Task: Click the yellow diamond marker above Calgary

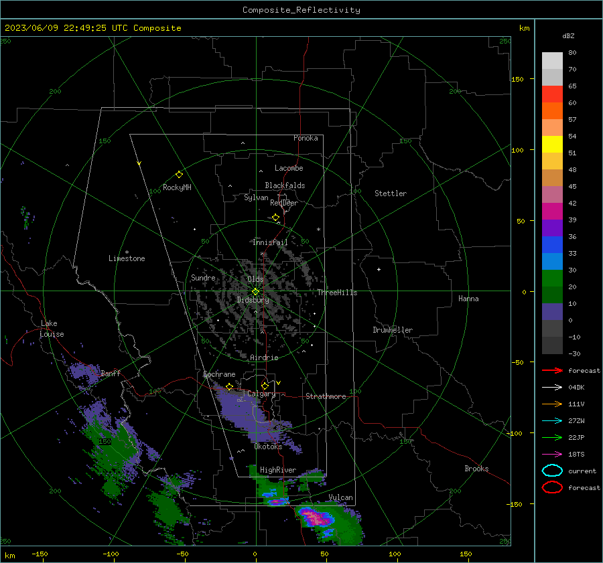Action: coord(265,386)
